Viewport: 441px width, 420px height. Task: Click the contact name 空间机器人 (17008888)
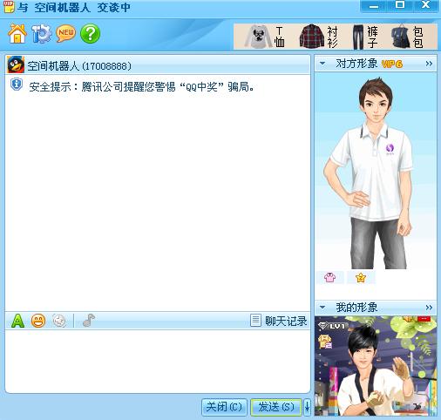click(x=79, y=66)
